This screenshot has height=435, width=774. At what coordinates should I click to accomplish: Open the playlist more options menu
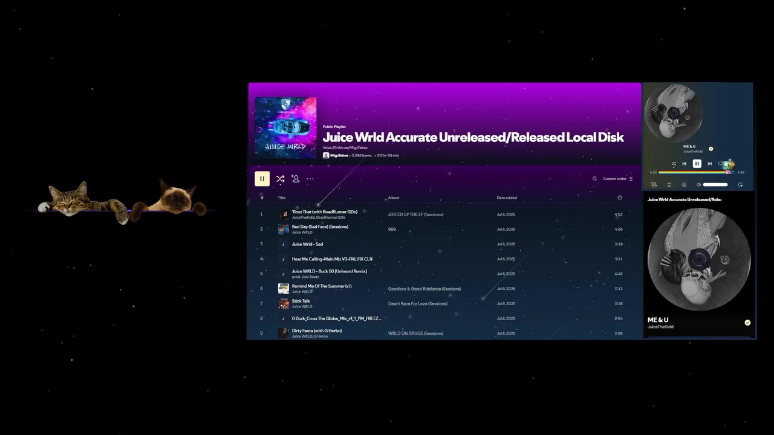point(310,179)
